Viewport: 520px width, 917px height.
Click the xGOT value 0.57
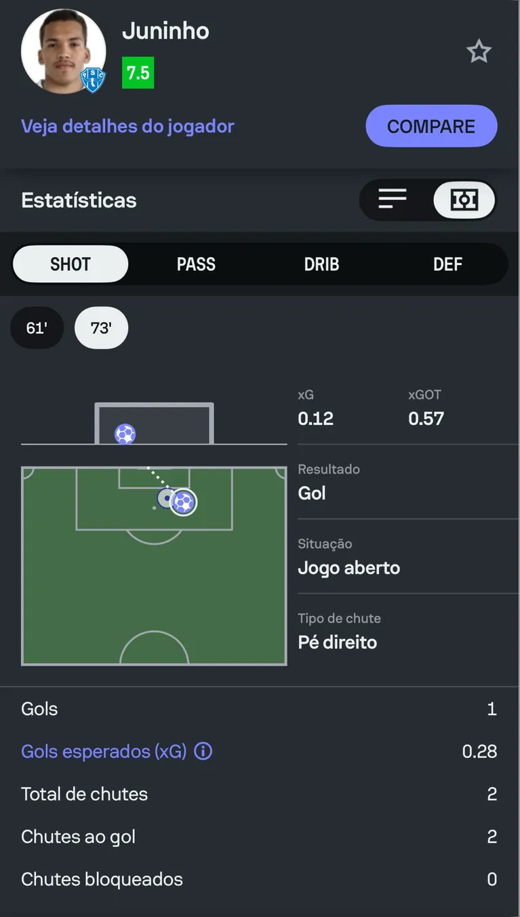click(426, 418)
